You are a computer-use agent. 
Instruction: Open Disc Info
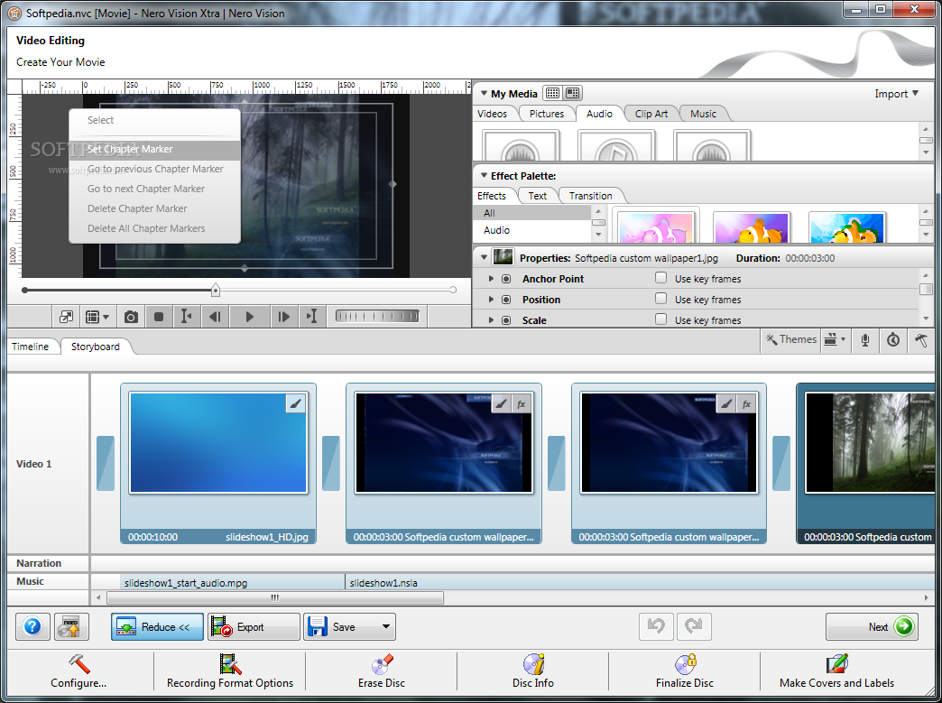tap(533, 671)
